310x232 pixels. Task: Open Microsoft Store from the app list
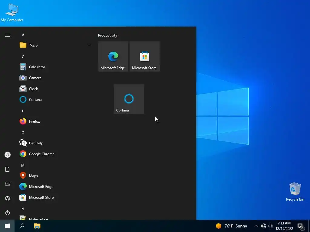(x=55, y=197)
